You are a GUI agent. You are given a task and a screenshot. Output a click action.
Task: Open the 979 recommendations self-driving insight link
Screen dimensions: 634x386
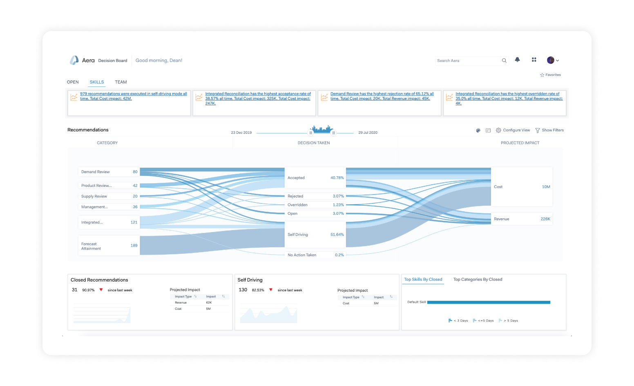coord(134,96)
